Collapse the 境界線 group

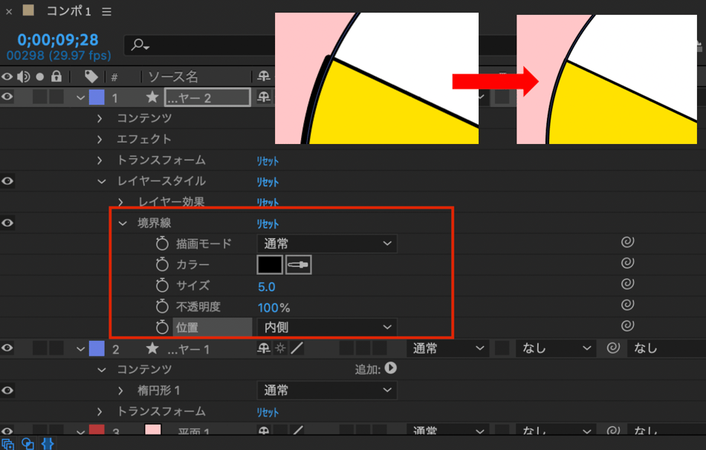click(123, 224)
